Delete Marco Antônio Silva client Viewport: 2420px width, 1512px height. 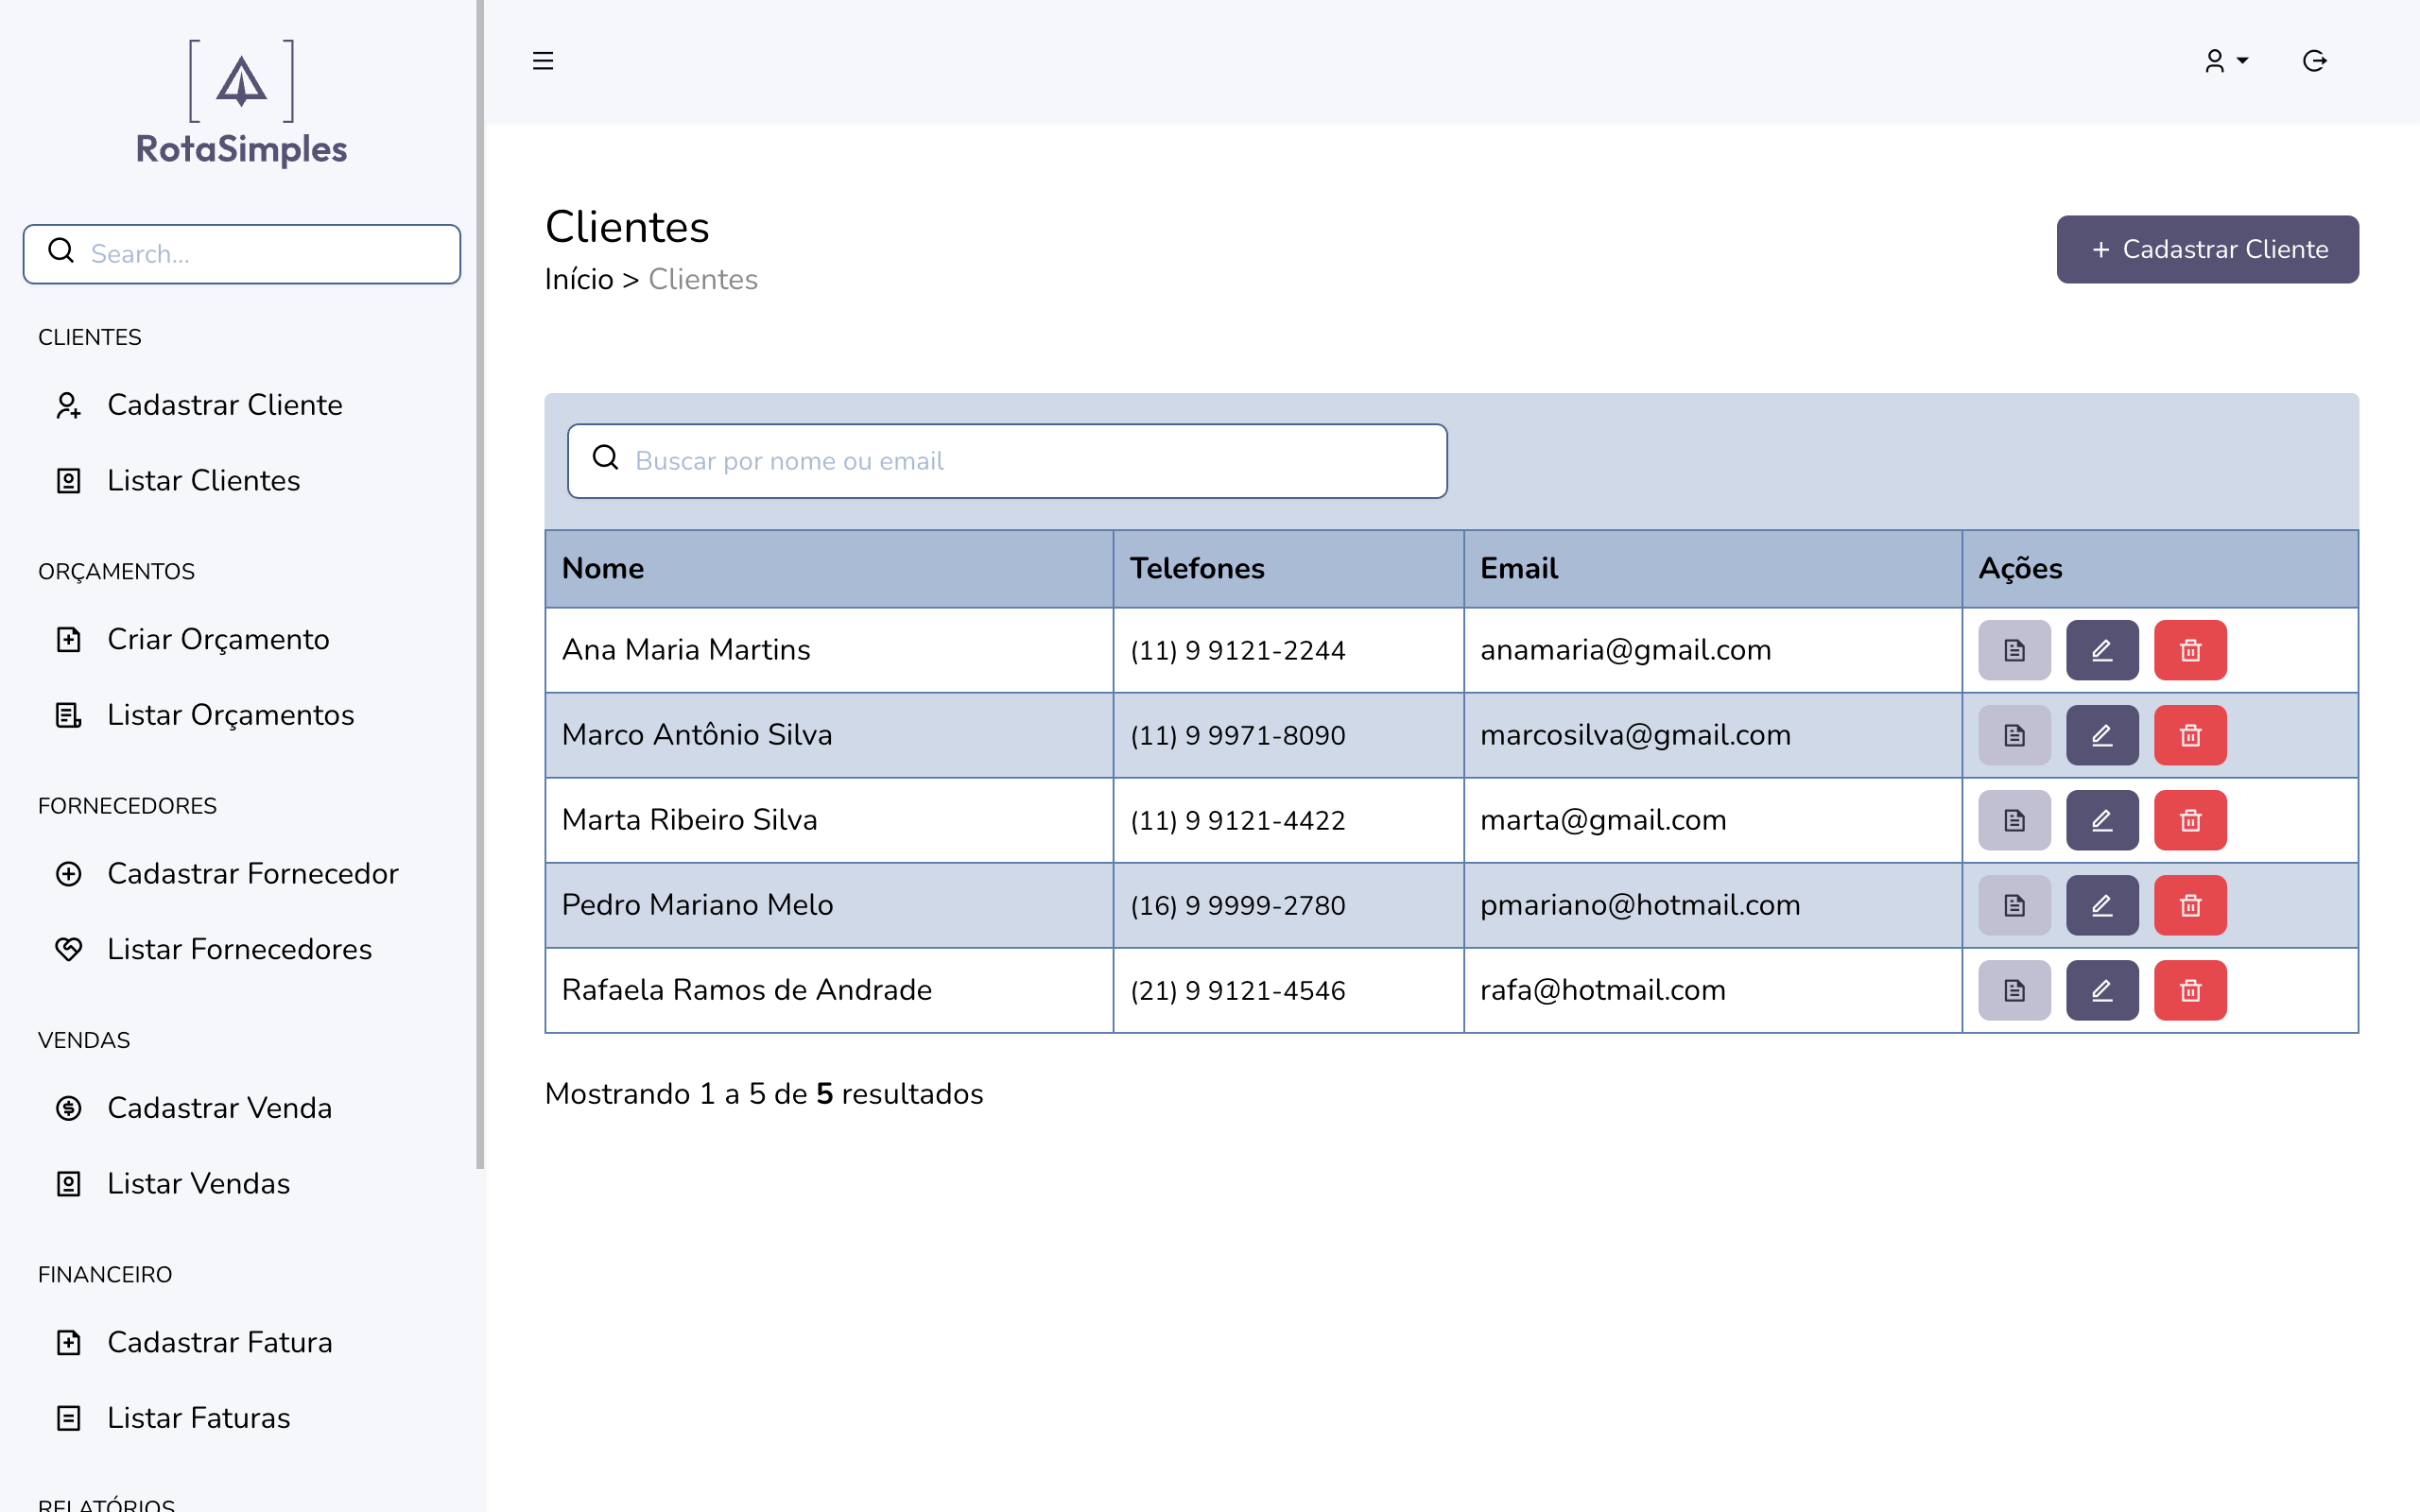(2190, 735)
